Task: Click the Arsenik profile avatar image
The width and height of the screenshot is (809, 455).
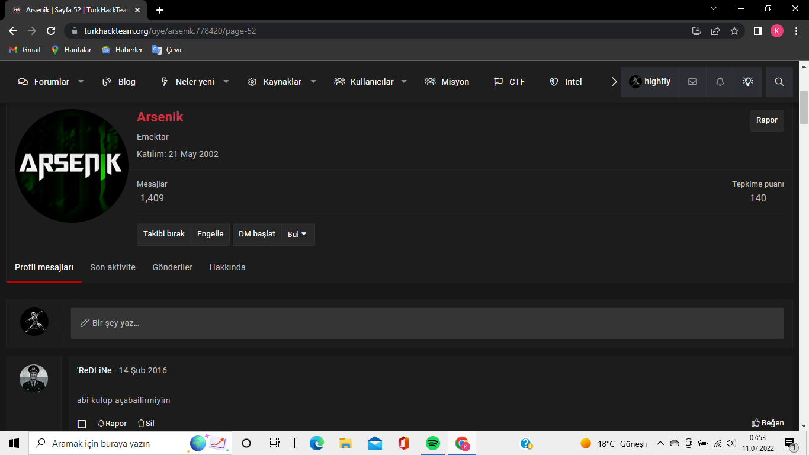Action: point(72,166)
